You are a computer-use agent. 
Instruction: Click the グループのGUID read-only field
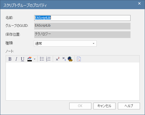point(82,26)
